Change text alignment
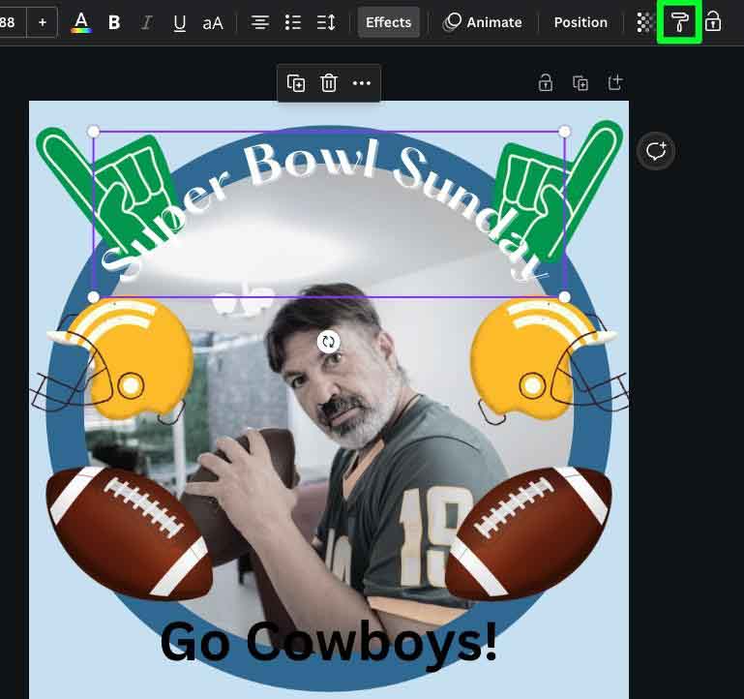 pyautogui.click(x=259, y=22)
